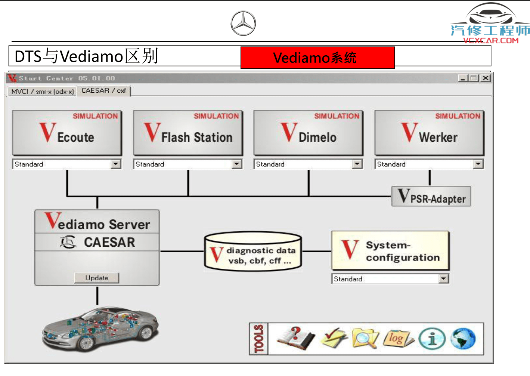Image resolution: width=530 pixels, height=376 pixels.
Task: Select the CAESAR / cxf tab
Action: (x=103, y=91)
